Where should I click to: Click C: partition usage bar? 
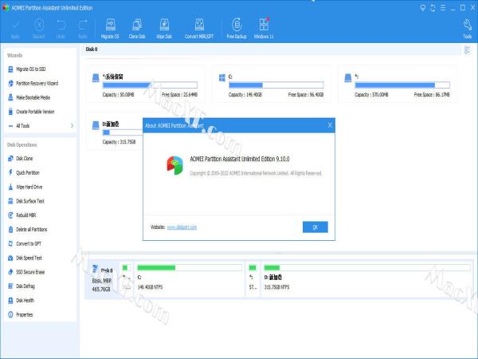pyautogui.click(x=276, y=85)
